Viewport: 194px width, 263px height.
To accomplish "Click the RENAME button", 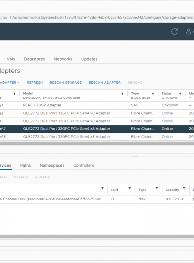I will [42, 177].
